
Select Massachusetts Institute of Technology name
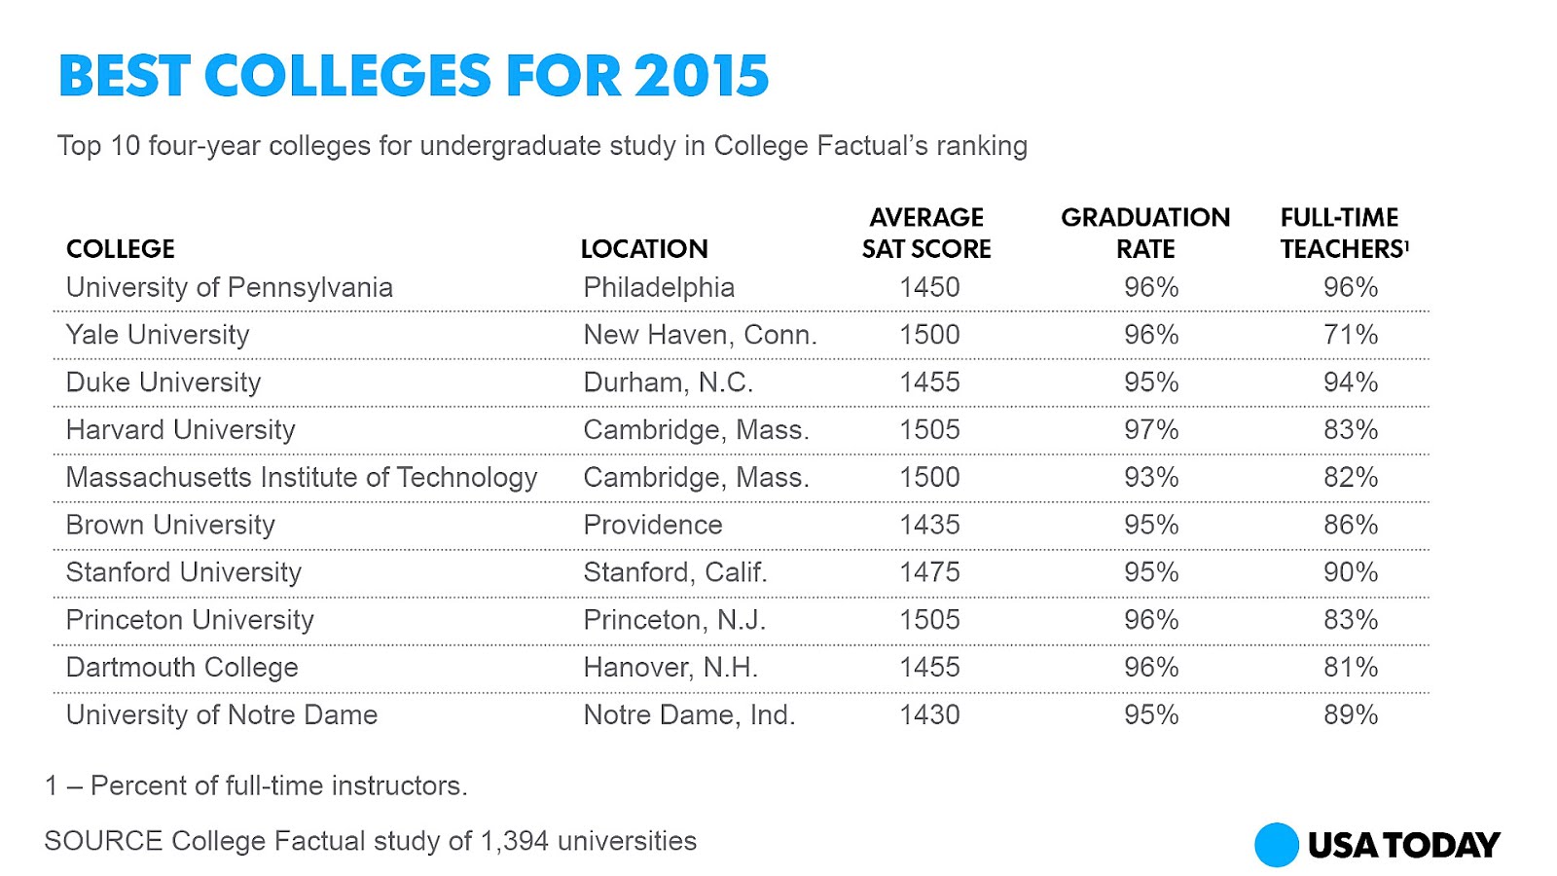click(302, 478)
